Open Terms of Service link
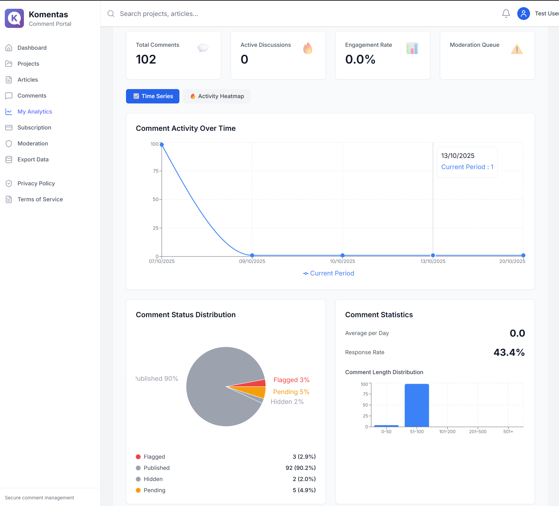Image resolution: width=559 pixels, height=506 pixels. [40, 199]
